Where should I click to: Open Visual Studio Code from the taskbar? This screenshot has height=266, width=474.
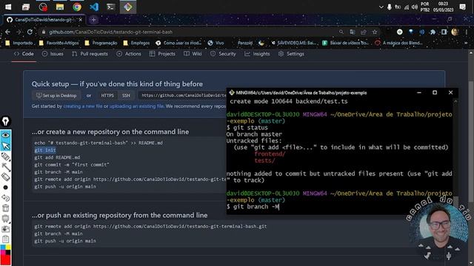pos(94,7)
